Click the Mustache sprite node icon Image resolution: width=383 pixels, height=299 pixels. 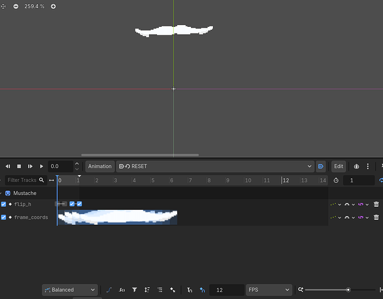pos(8,193)
